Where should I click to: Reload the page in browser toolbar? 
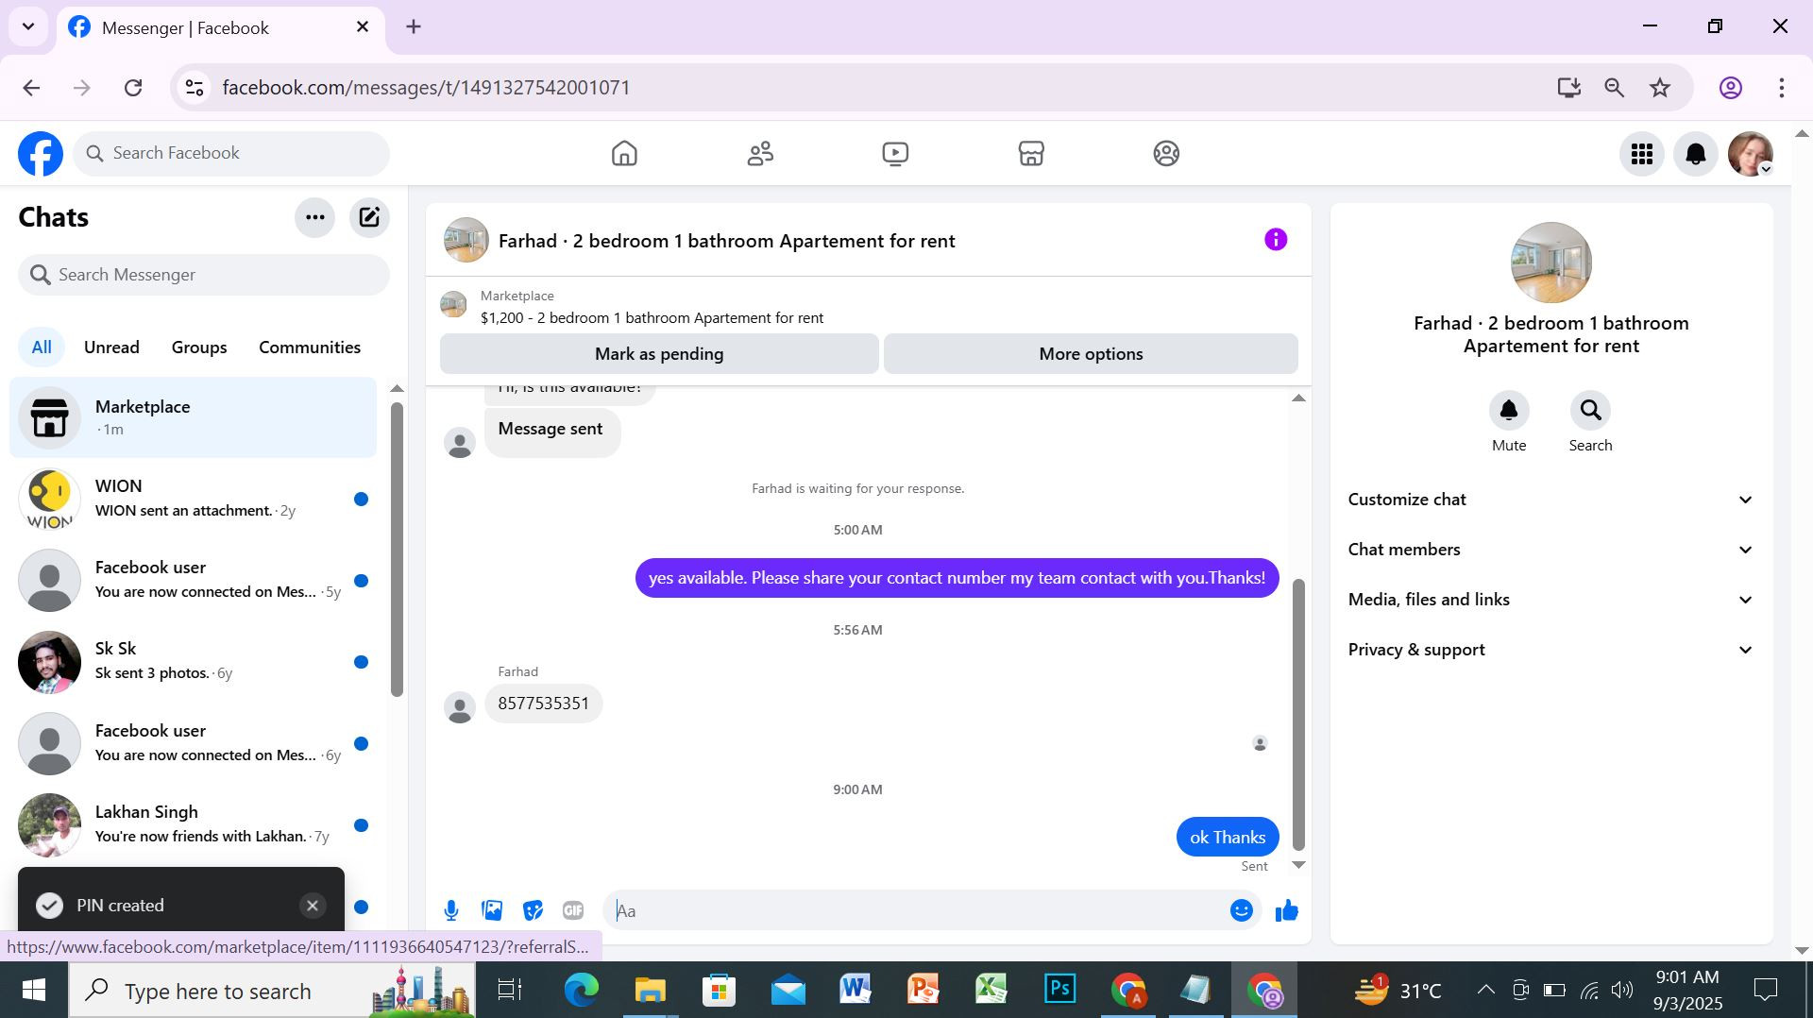pyautogui.click(x=133, y=88)
